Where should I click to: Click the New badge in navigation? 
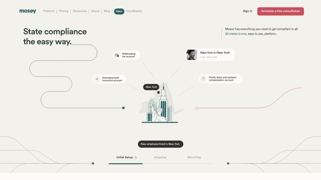[119, 12]
